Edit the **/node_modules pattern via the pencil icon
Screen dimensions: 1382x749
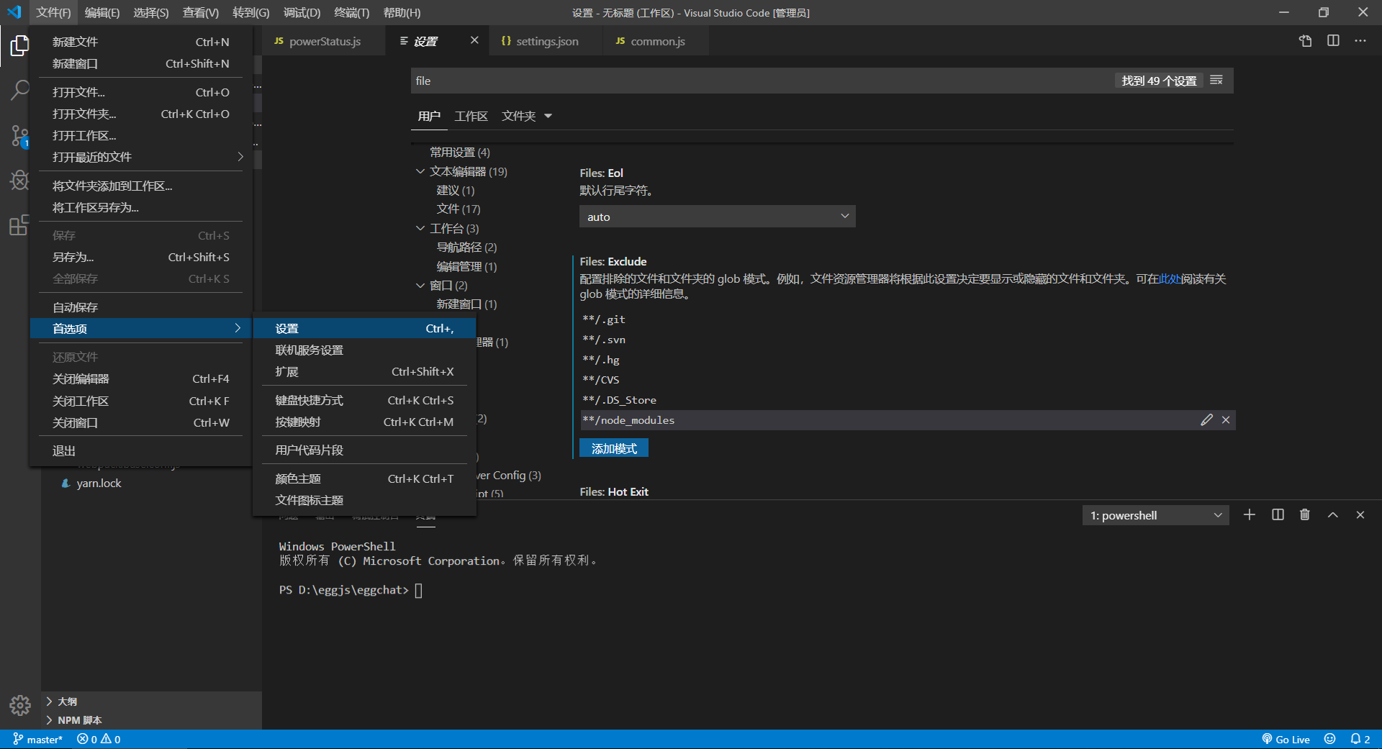point(1206,419)
